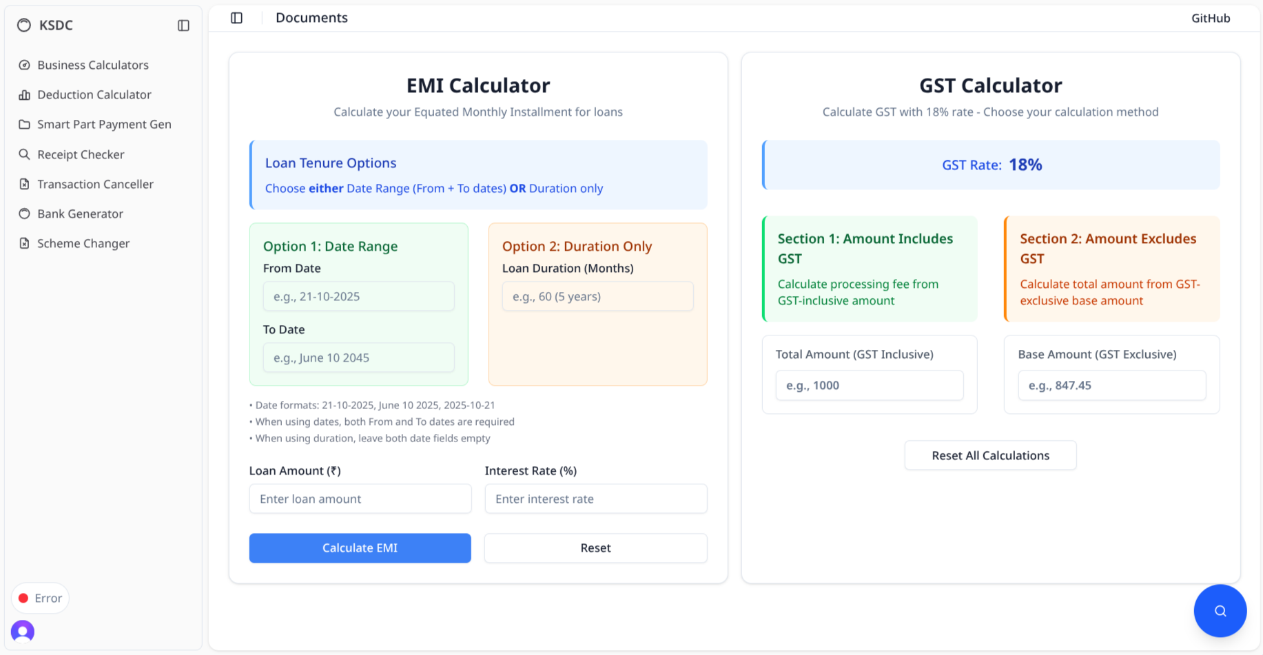1263x655 pixels.
Task: Click Section 2: Amount Excludes GST heading
Action: 1108,249
